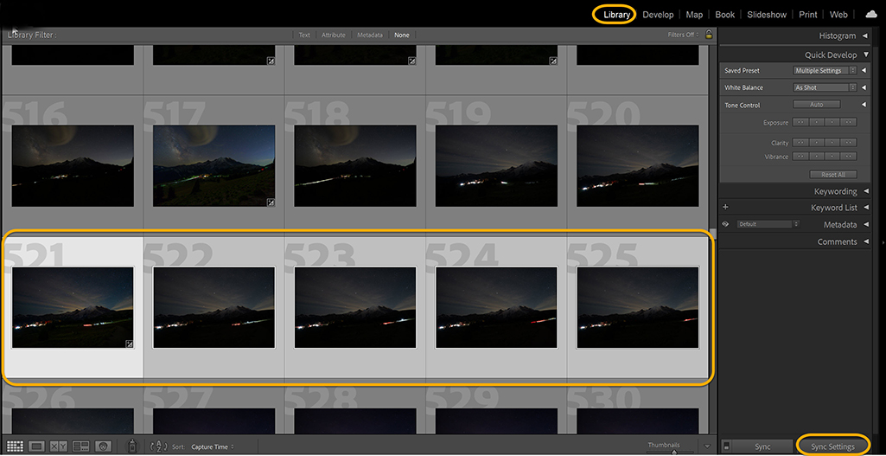Increase Exposure by a small step
The width and height of the screenshot is (886, 456).
[832, 122]
